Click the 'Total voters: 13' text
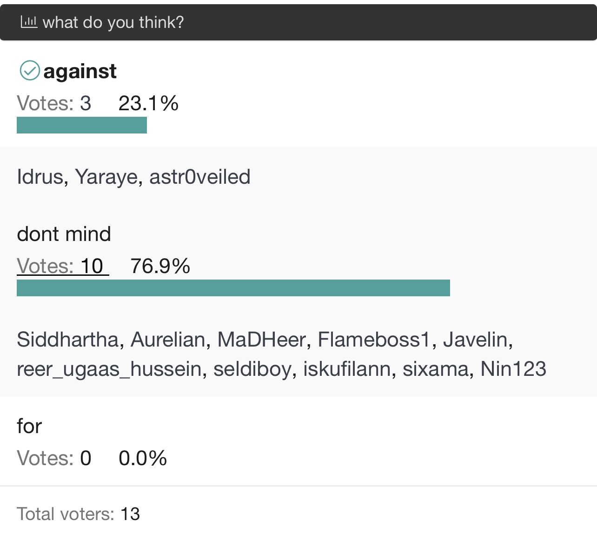The image size is (597, 534). click(78, 514)
